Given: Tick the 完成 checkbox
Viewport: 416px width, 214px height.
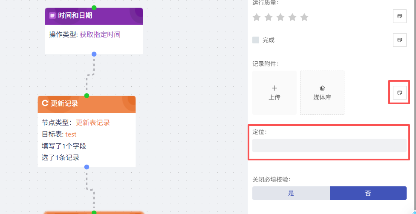Looking at the screenshot, I should coord(256,40).
